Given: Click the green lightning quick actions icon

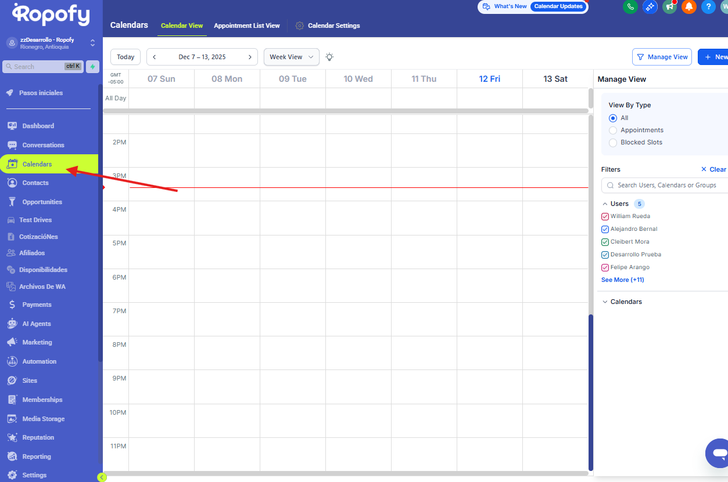Looking at the screenshot, I should [92, 67].
